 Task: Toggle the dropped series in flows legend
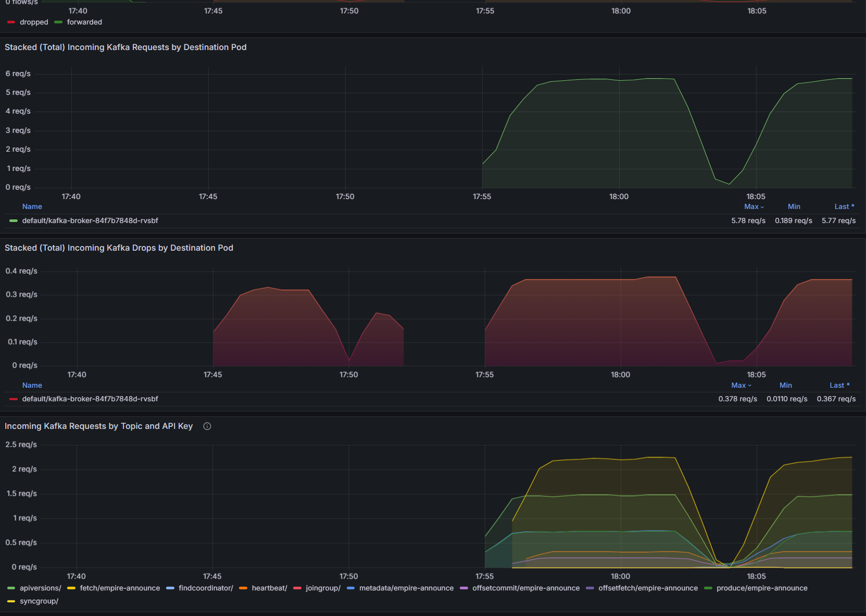[x=34, y=22]
